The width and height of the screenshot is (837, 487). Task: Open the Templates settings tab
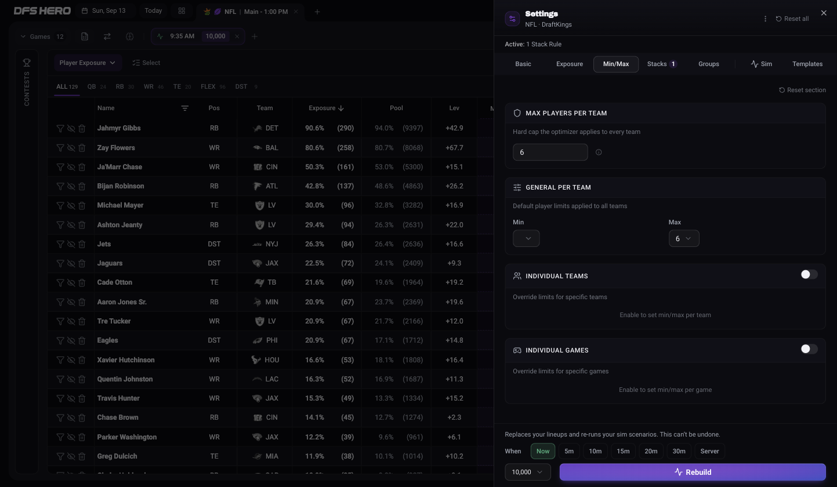(807, 64)
